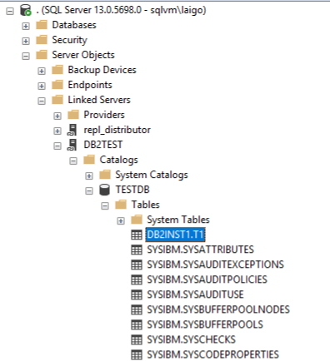The width and height of the screenshot is (330, 361).
Task: Click the Security folder icon
Action: (42, 40)
